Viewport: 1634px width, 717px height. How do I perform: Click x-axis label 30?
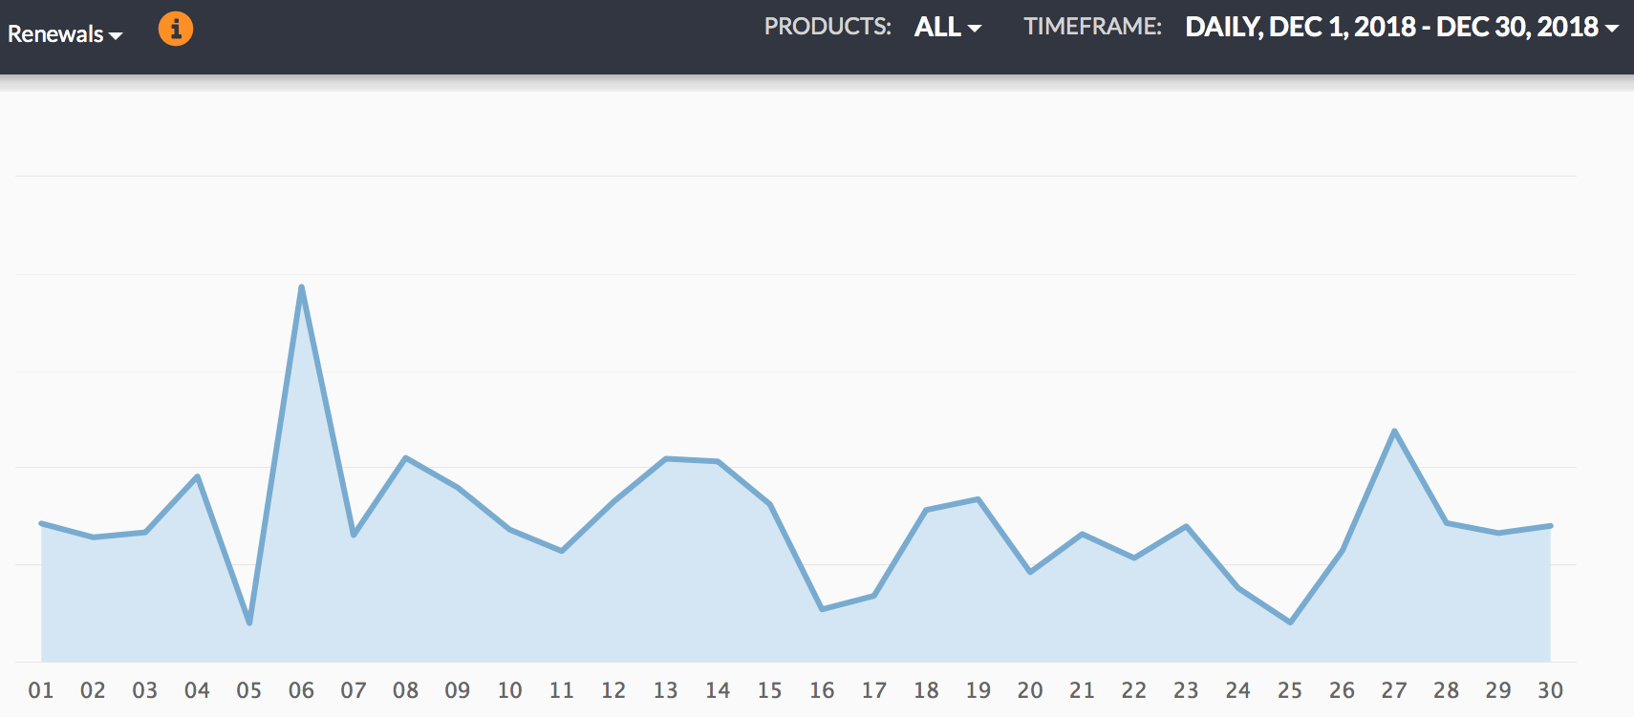pyautogui.click(x=1550, y=690)
